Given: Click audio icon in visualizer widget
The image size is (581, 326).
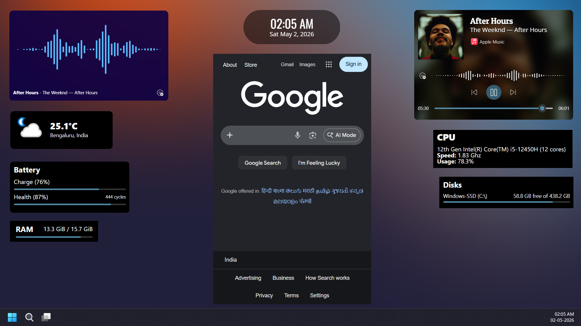Looking at the screenshot, I should click(160, 93).
